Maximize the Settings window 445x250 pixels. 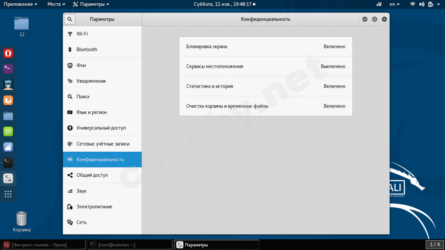click(x=375, y=19)
